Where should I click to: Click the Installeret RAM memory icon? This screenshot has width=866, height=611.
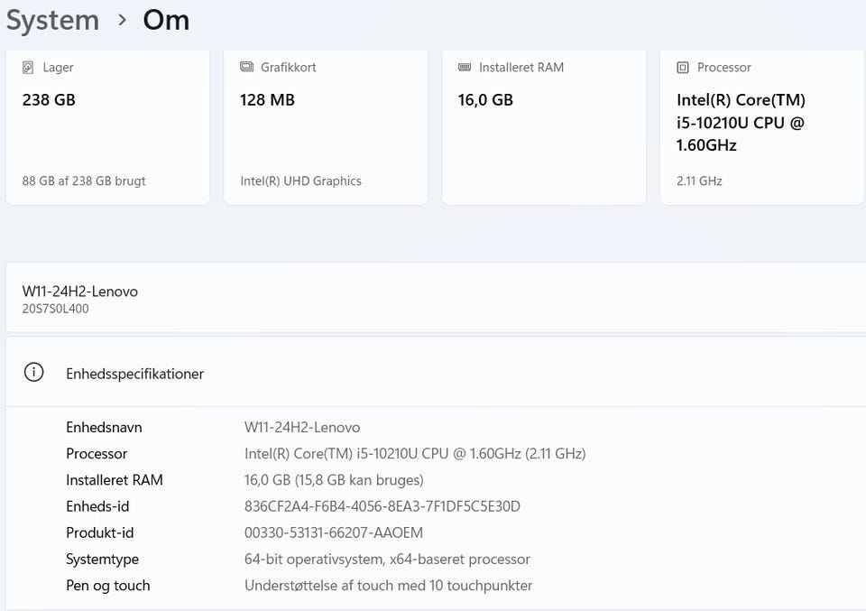pyautogui.click(x=465, y=68)
